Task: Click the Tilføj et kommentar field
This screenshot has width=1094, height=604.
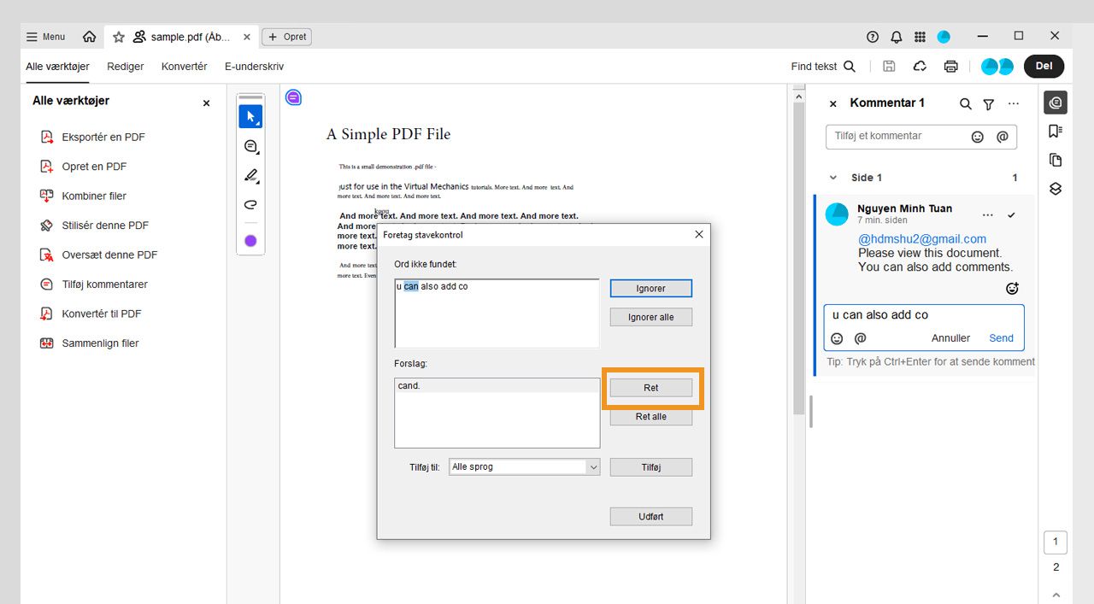Action: pos(920,137)
